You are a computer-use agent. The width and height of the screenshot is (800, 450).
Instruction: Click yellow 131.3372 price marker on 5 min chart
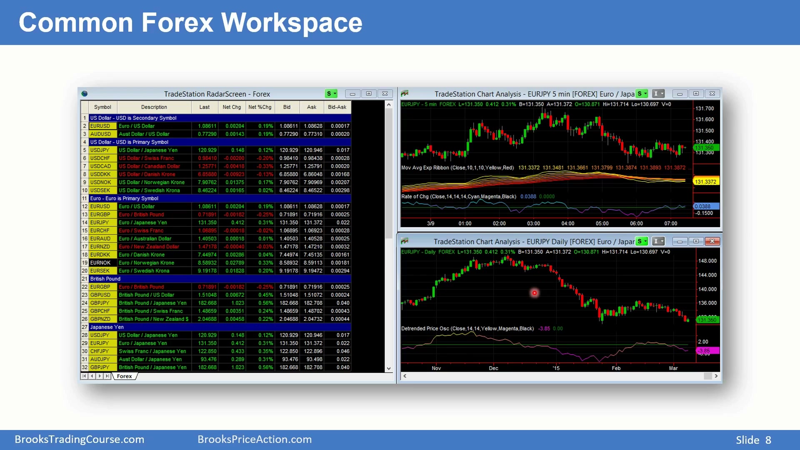(x=705, y=182)
